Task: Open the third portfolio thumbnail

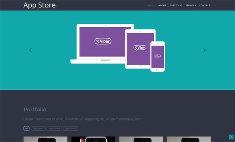Action: (141, 139)
